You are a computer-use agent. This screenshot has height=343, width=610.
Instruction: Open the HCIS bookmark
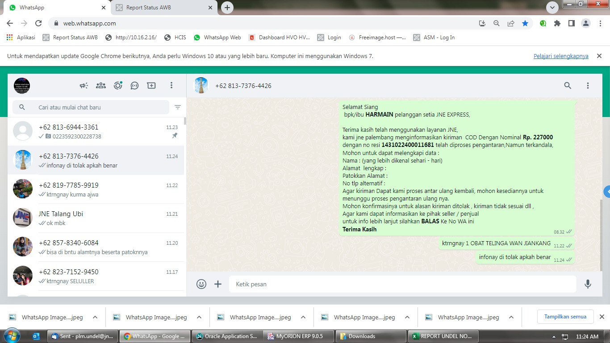coord(175,38)
